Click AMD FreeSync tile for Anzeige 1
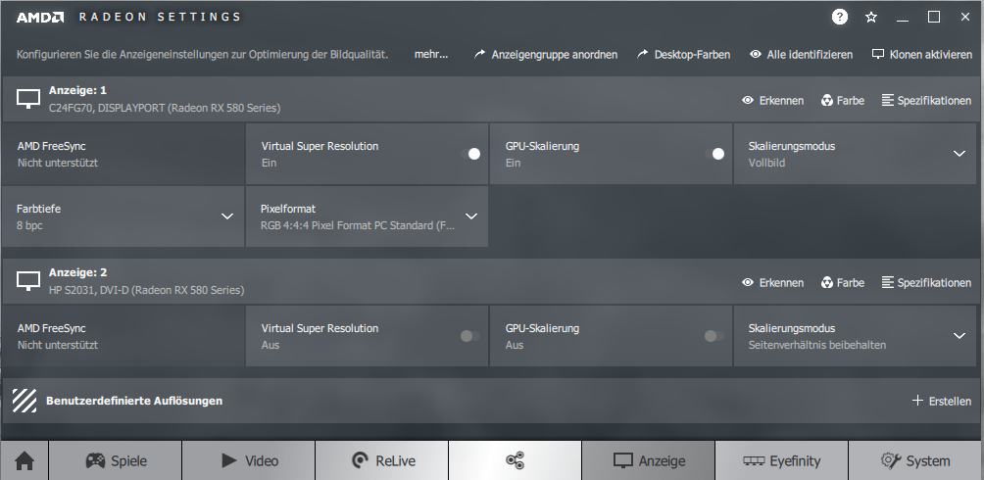This screenshot has height=480, width=984. tap(123, 154)
